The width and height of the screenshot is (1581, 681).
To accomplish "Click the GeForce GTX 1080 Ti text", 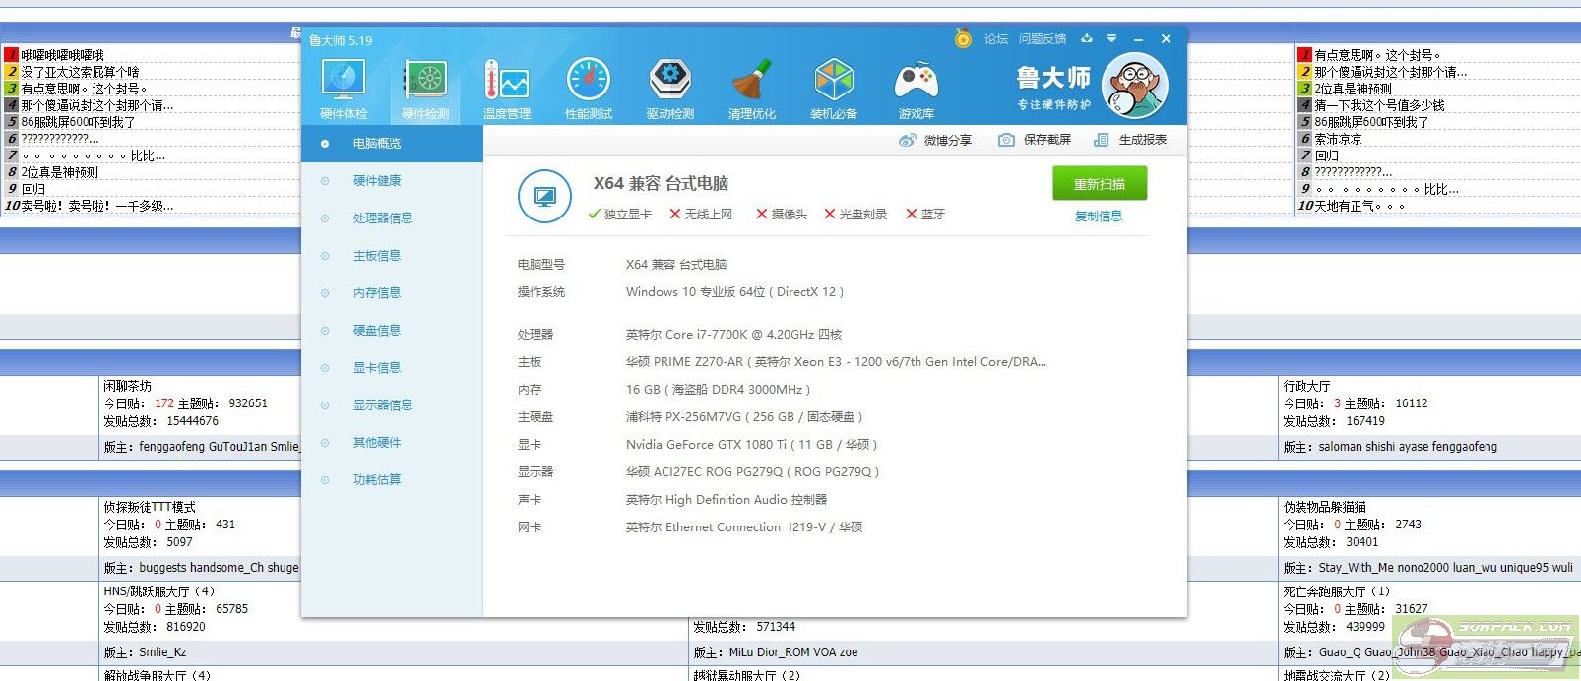I will click(x=751, y=445).
